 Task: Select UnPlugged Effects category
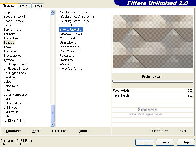pyautogui.click(x=16, y=64)
